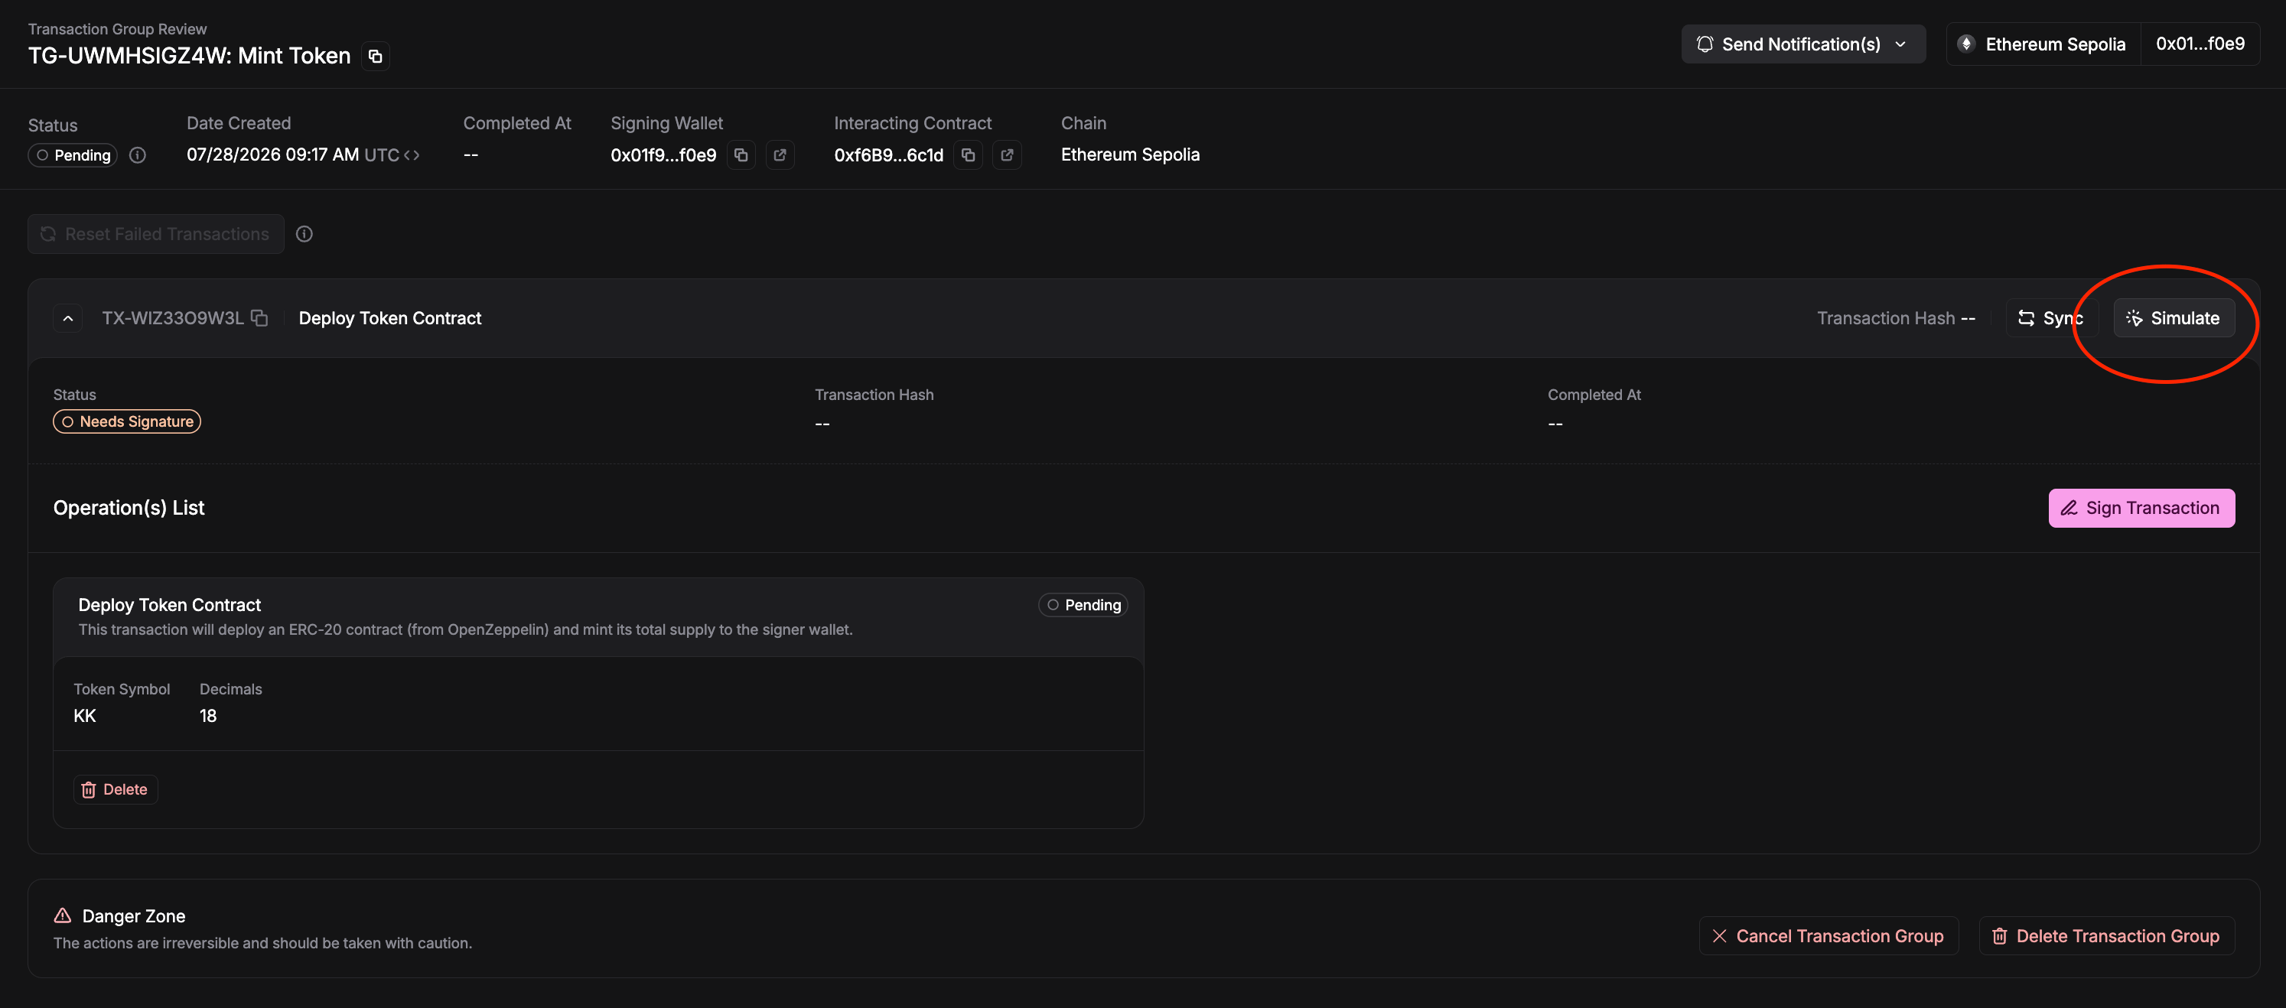
Task: Click the Pending badge in top status row
Action: pos(73,155)
